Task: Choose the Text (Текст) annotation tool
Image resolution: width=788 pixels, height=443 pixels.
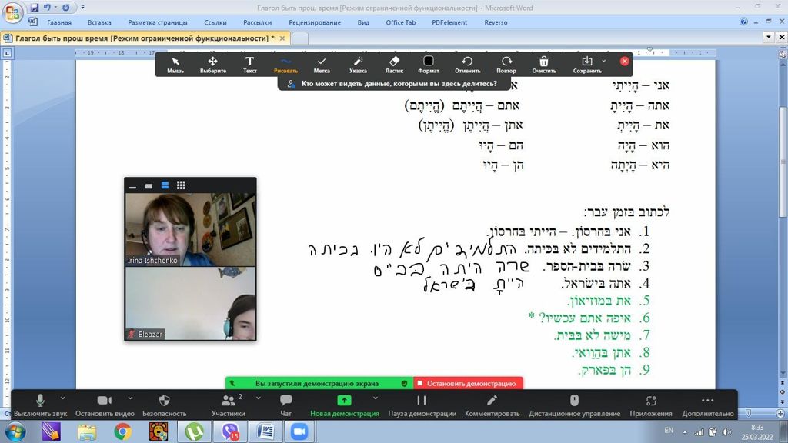Action: (x=249, y=64)
